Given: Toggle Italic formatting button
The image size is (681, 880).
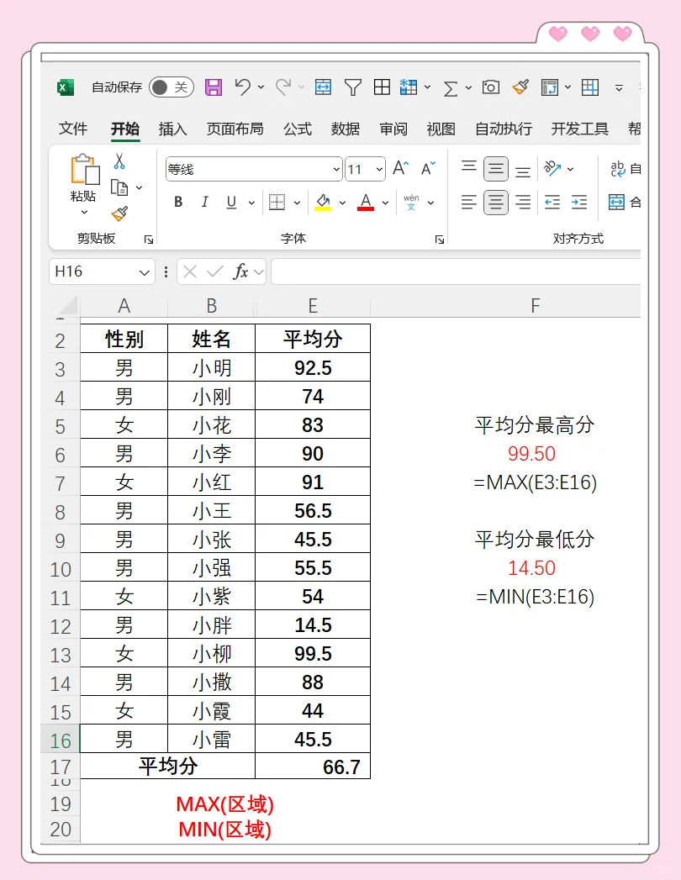Looking at the screenshot, I should tap(204, 203).
